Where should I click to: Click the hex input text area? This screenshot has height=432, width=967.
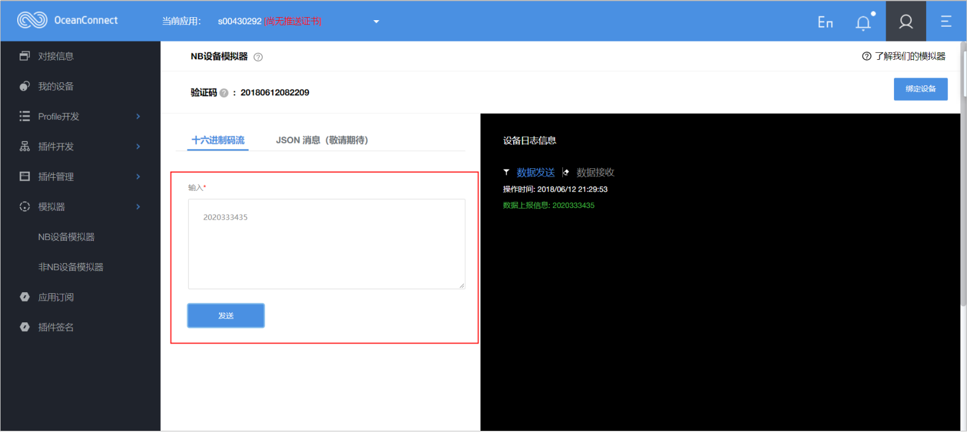point(326,244)
